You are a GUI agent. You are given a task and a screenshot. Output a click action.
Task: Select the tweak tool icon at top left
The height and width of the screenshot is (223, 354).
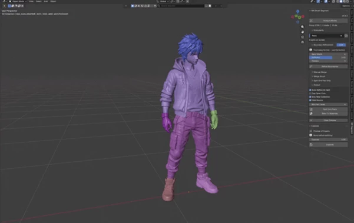4,6
